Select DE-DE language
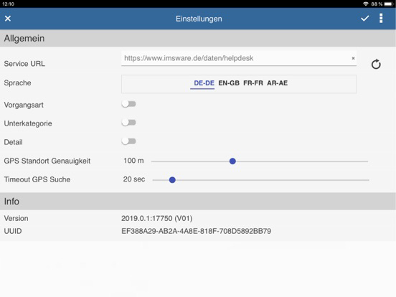396x297 pixels. (x=204, y=83)
